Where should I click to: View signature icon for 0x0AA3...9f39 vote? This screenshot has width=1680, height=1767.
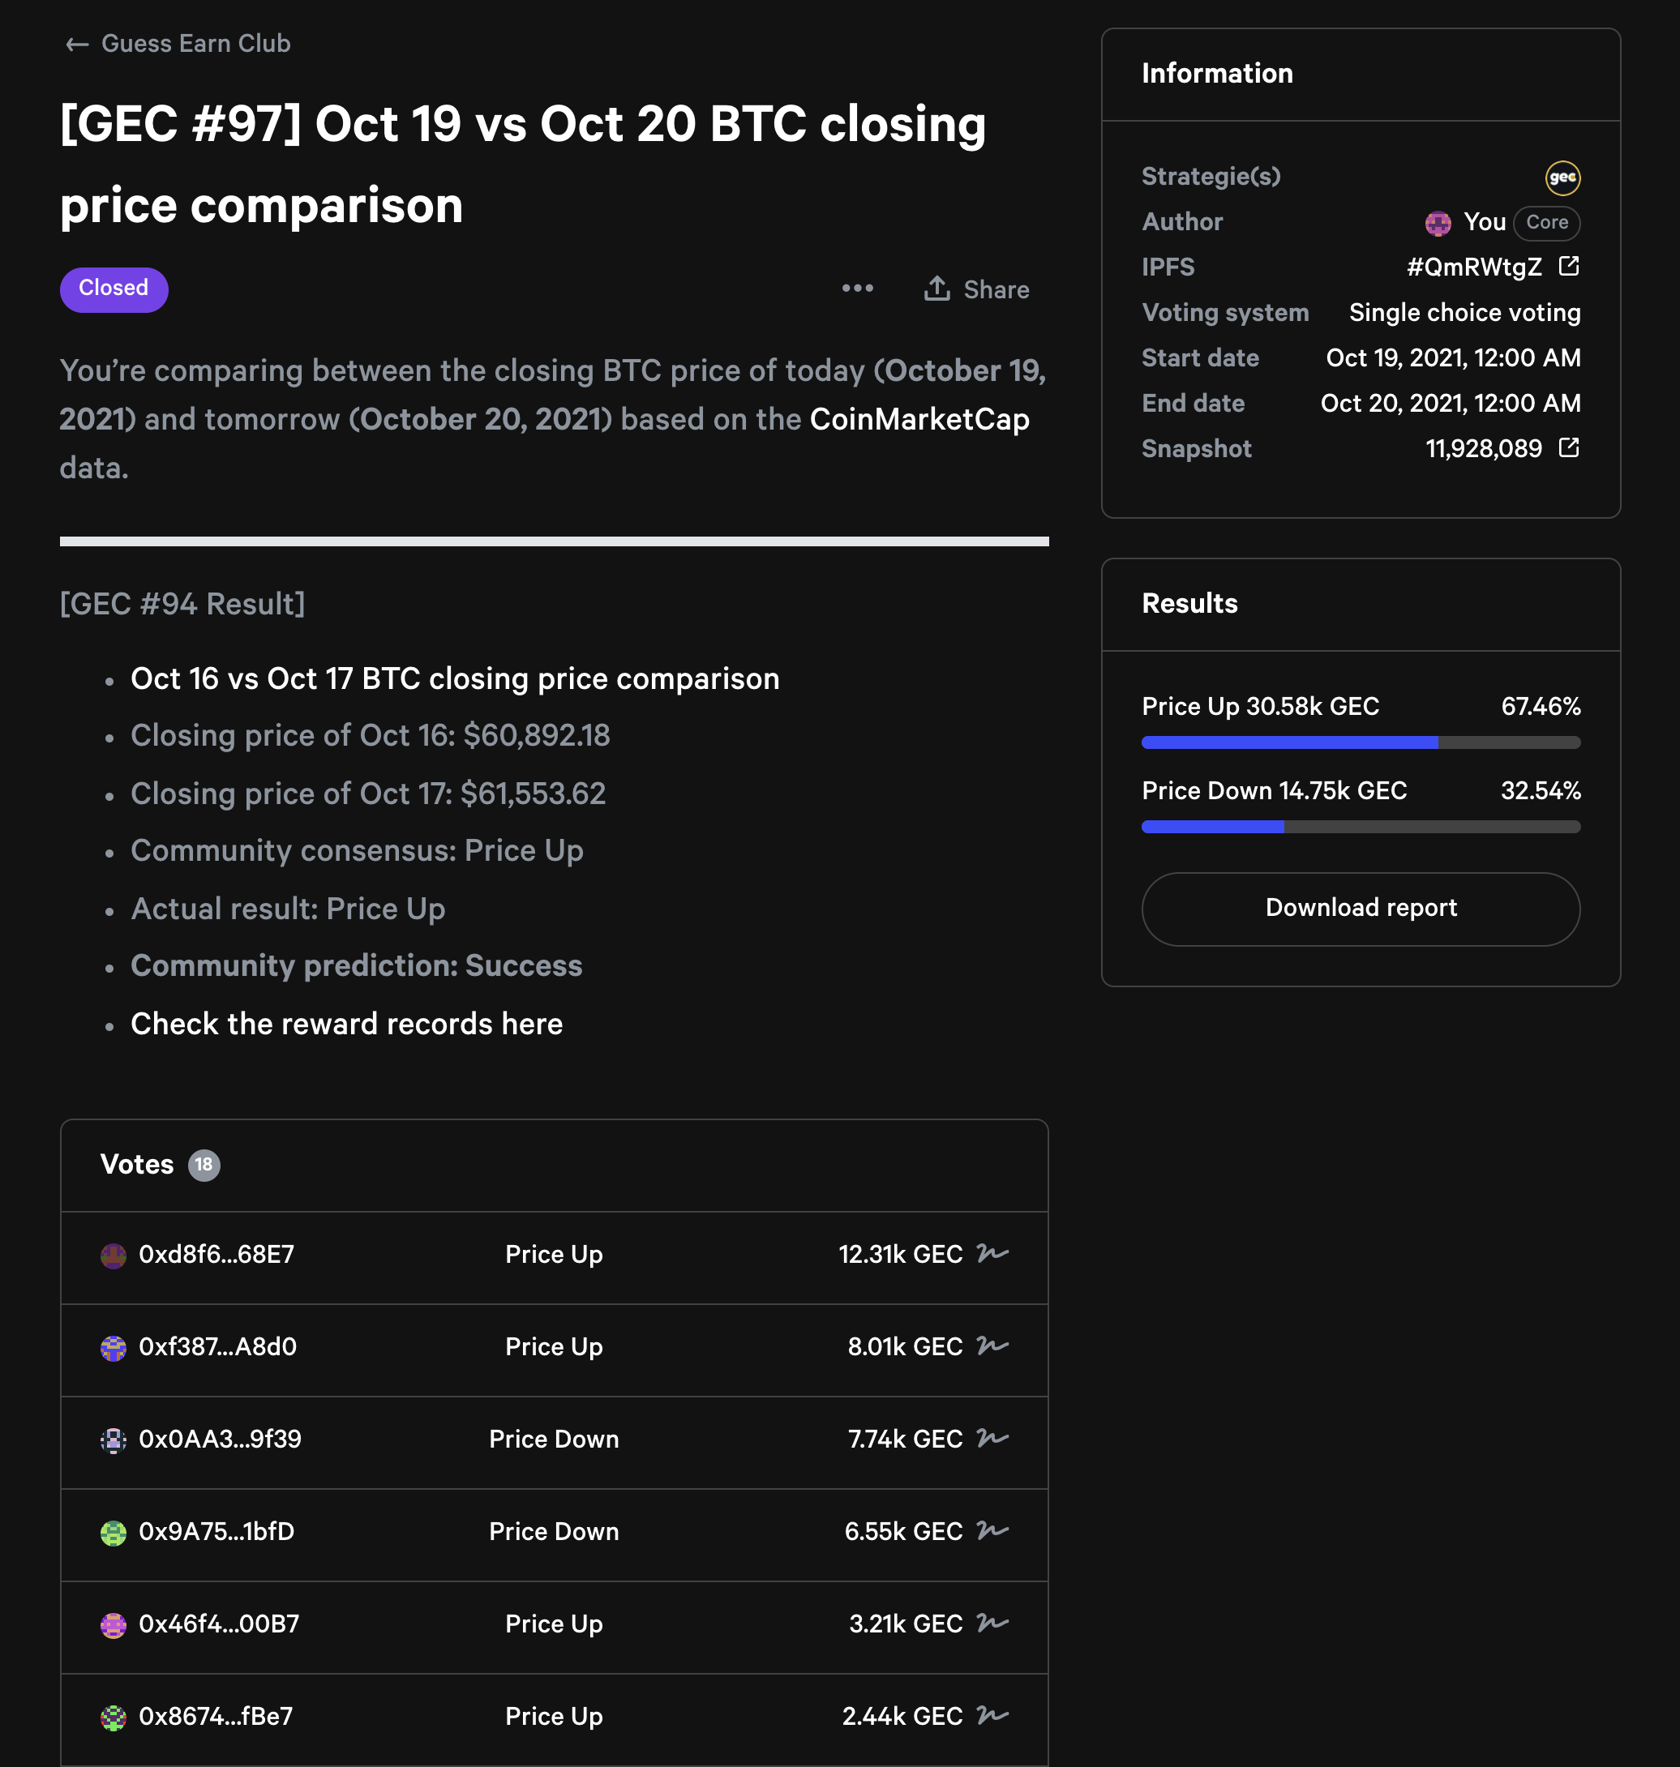(x=992, y=1439)
